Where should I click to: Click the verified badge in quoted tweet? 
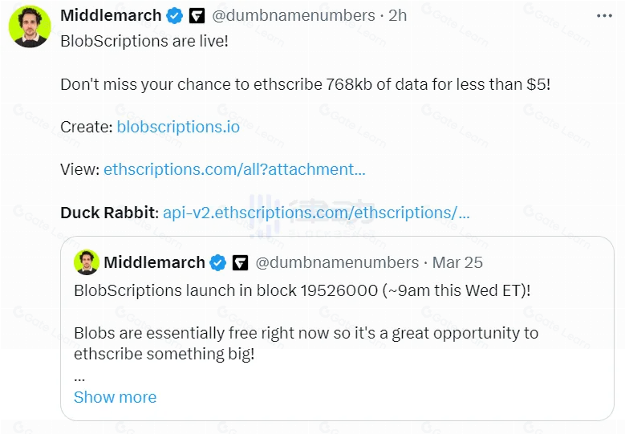[217, 262]
